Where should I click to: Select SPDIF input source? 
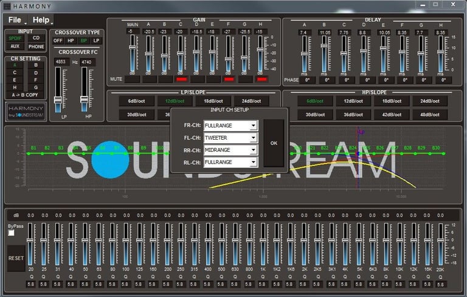(x=15, y=38)
